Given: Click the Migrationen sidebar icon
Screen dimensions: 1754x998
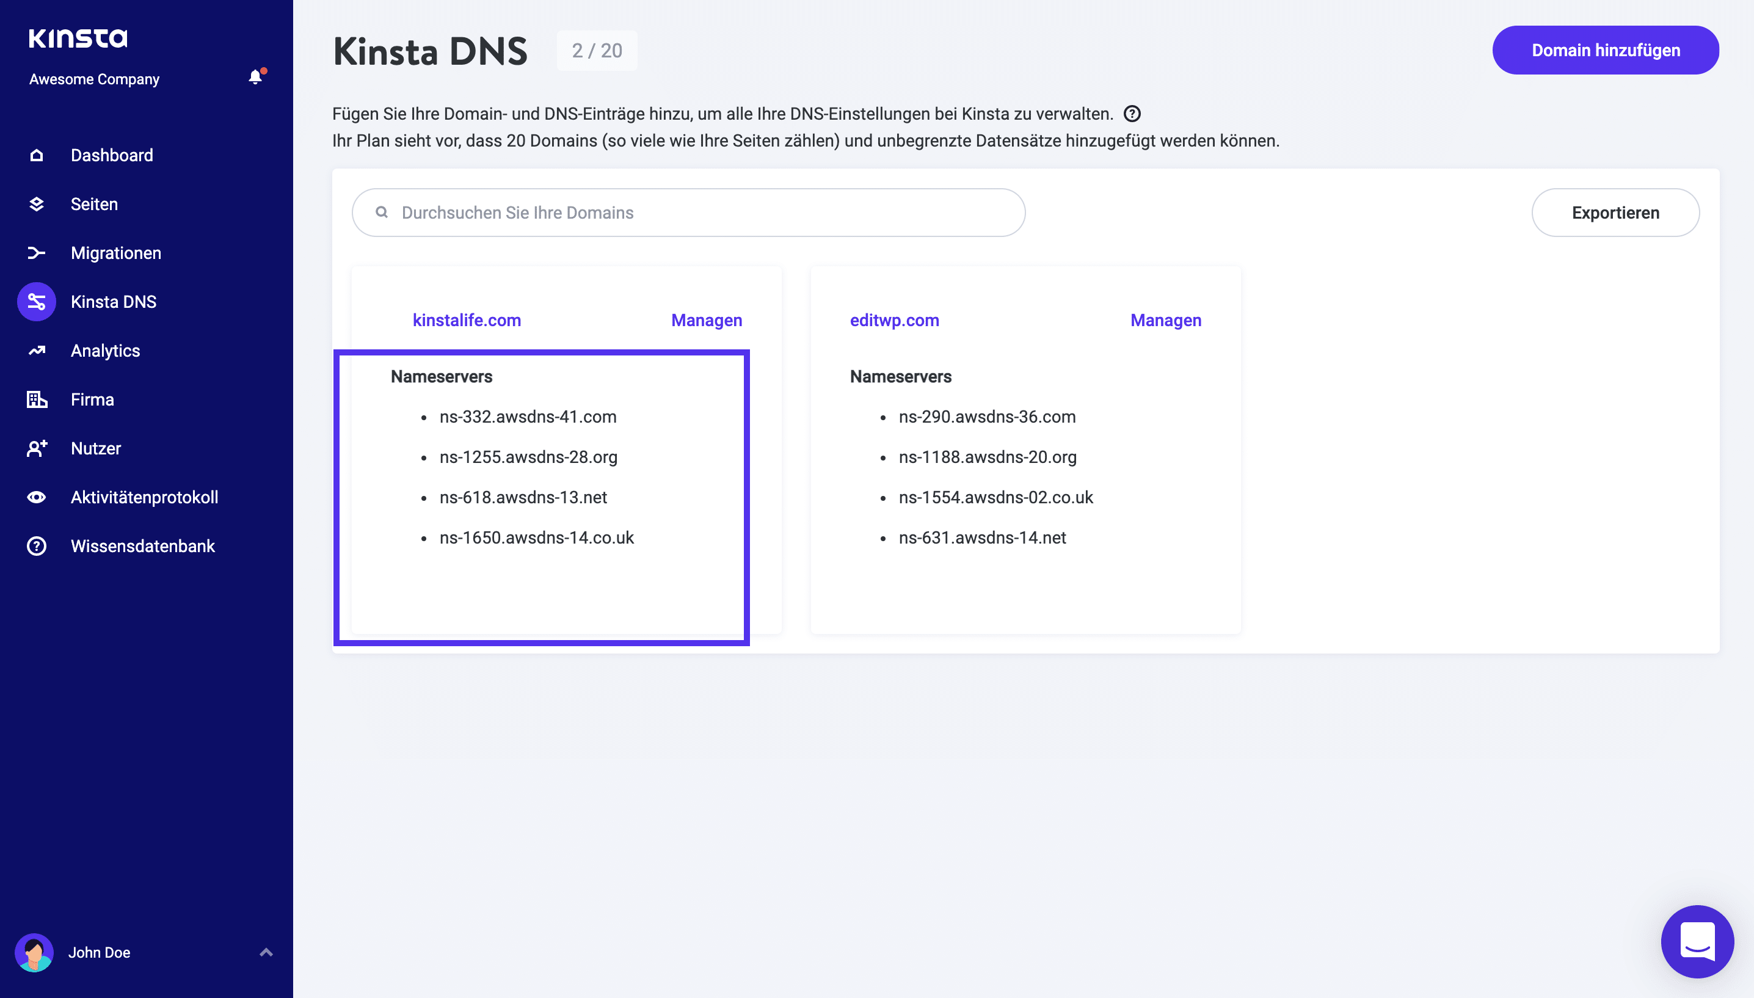Looking at the screenshot, I should [x=36, y=253].
